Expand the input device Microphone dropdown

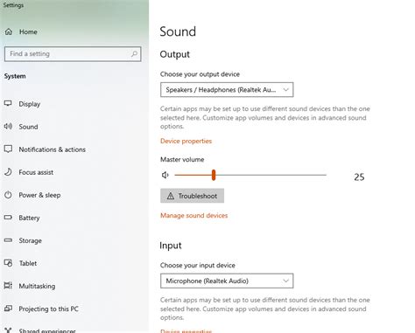(x=227, y=281)
